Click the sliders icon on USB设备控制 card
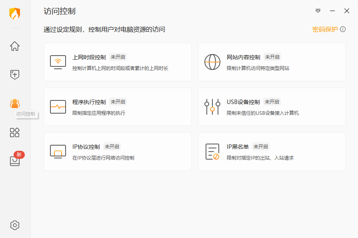Image resolution: width=358 pixels, height=238 pixels. tap(212, 106)
